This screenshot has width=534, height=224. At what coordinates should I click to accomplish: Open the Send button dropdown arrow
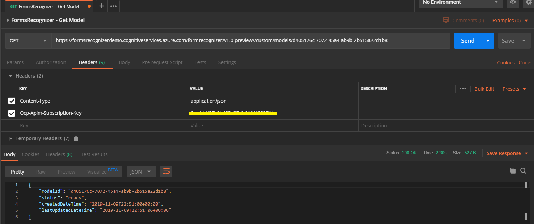coord(488,41)
